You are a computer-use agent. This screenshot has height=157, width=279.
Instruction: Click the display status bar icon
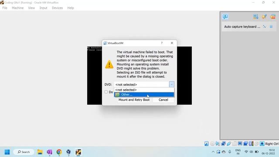tap(240, 143)
